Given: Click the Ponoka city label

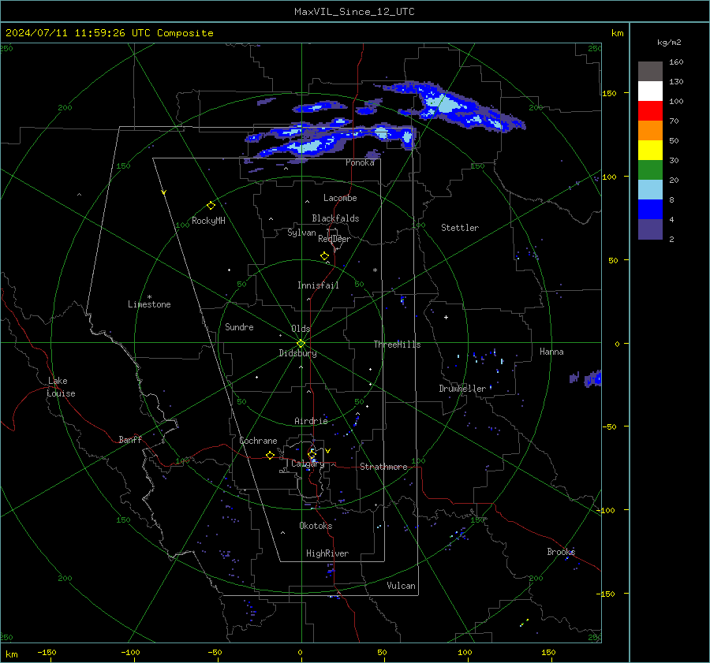Looking at the screenshot, I should 360,162.
